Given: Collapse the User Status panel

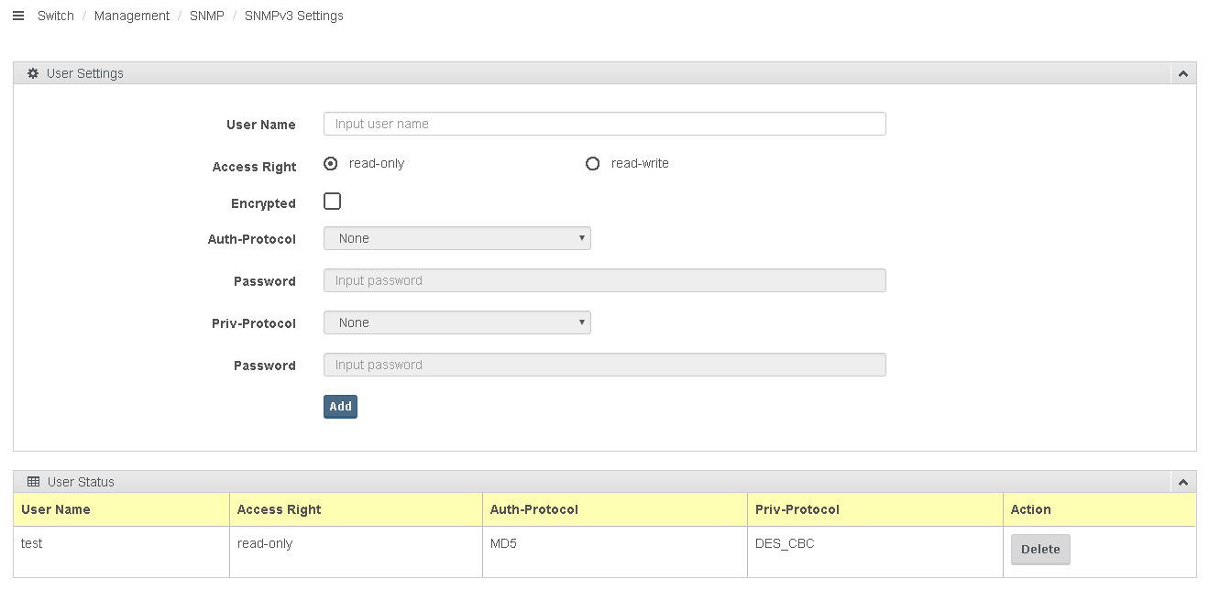Looking at the screenshot, I should click(1183, 482).
